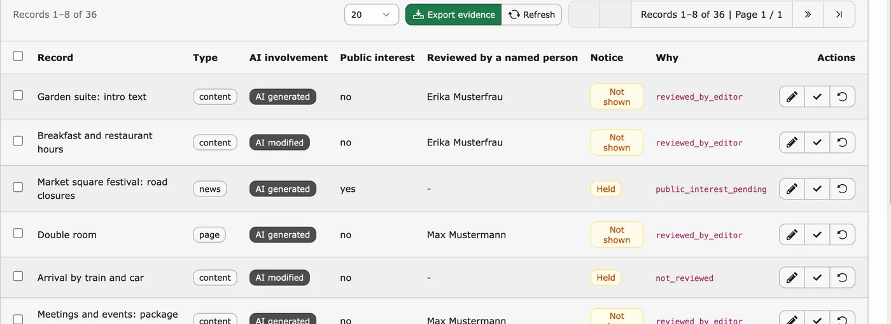Click the Market square festival: road closures title
Image resolution: width=891 pixels, height=324 pixels.
[102, 189]
